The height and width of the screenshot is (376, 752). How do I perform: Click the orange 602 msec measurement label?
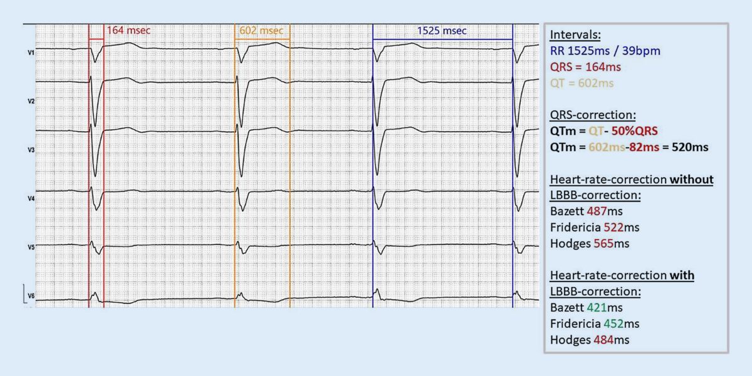[261, 30]
